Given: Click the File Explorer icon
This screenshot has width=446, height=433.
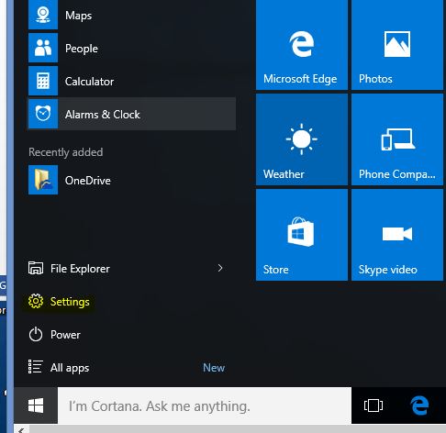Looking at the screenshot, I should tap(36, 268).
